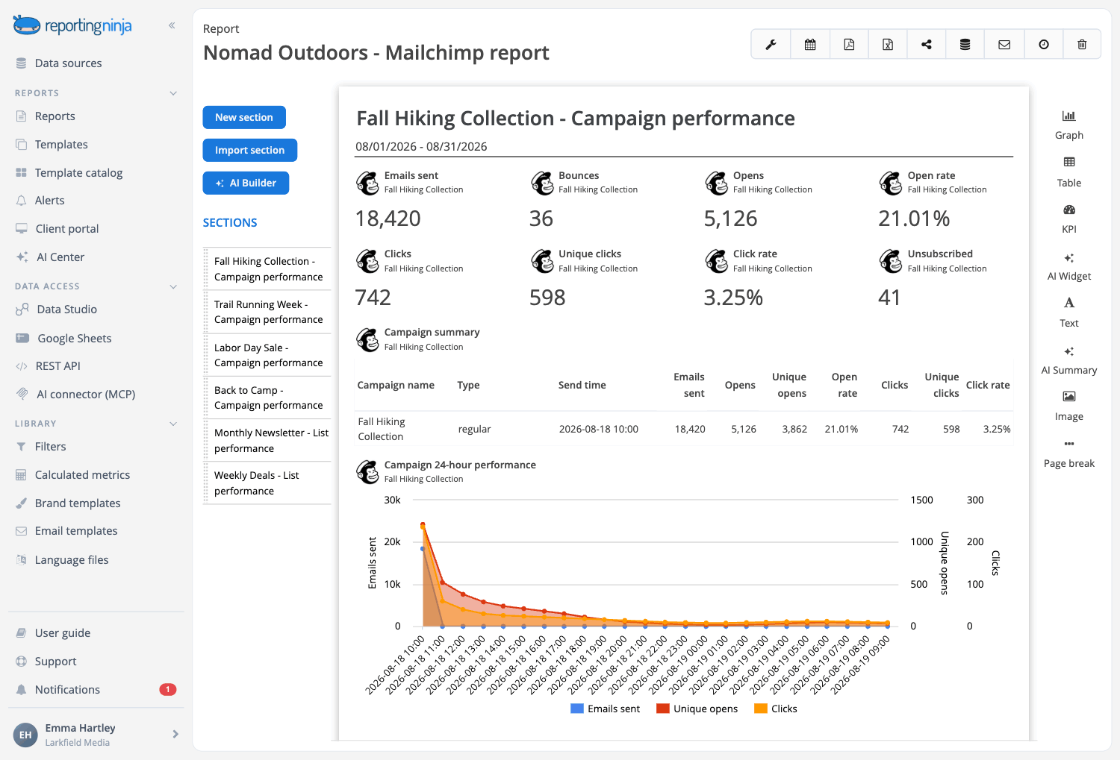
Task: Select Labor Day Sale section
Action: 267,355
